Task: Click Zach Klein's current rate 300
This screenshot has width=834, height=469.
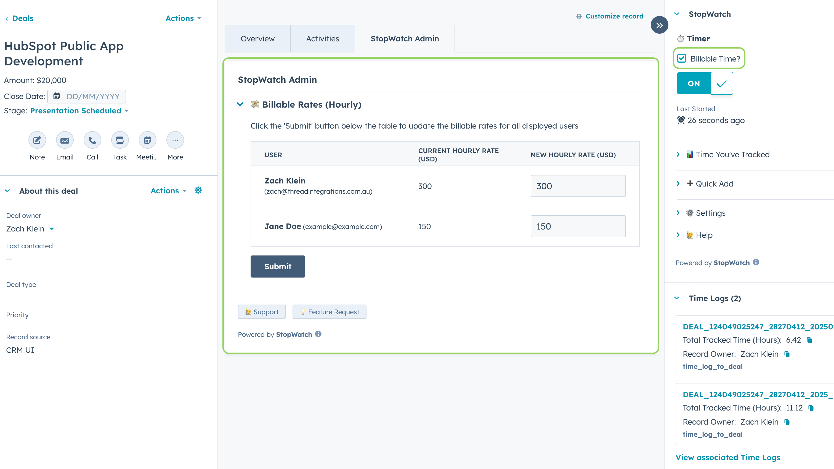Action: pyautogui.click(x=425, y=186)
